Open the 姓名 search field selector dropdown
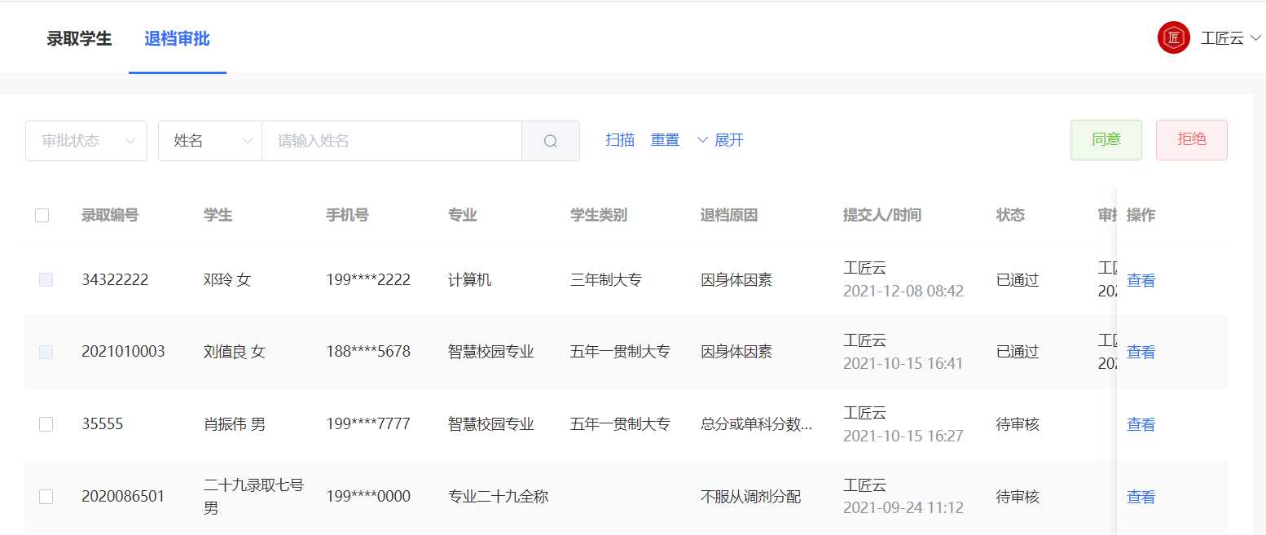The image size is (1266, 535). pos(209,140)
